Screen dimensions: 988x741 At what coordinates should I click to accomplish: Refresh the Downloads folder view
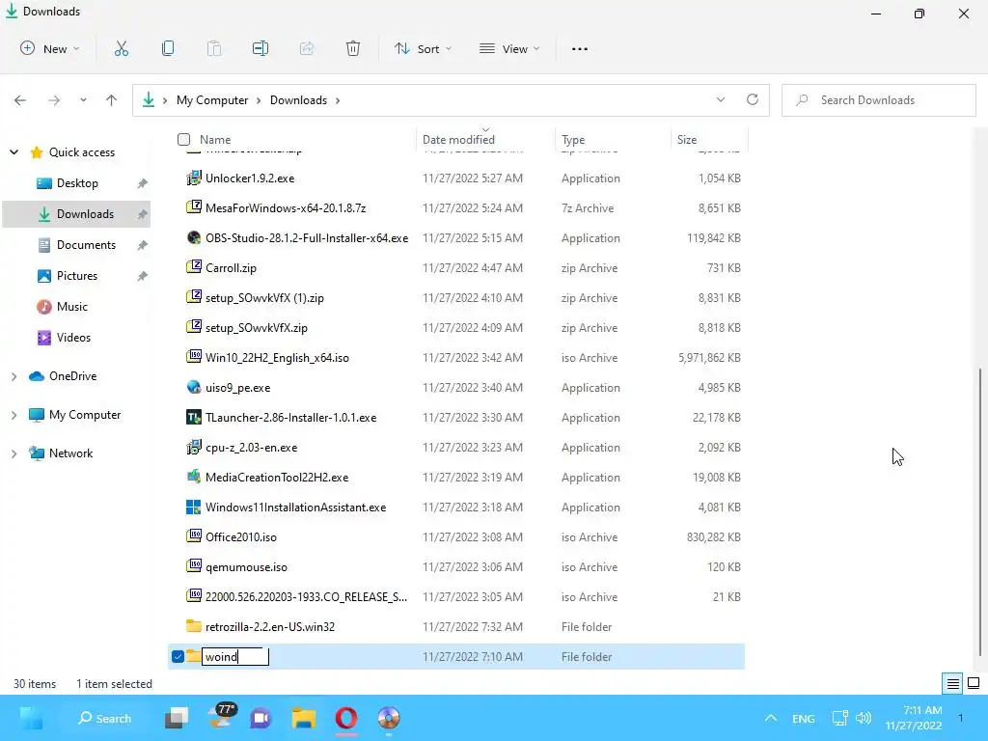[753, 99]
